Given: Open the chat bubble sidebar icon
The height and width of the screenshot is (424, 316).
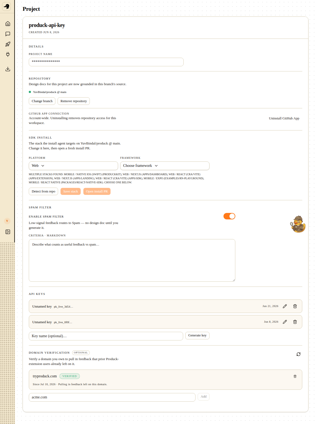Looking at the screenshot, I should [x=8, y=34].
